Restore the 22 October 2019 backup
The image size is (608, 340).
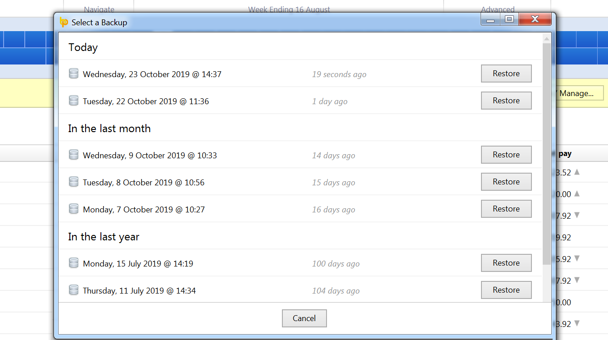[x=506, y=101]
